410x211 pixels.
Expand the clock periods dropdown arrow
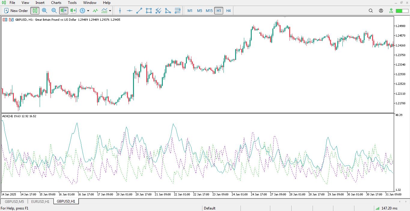[x=88, y=10]
